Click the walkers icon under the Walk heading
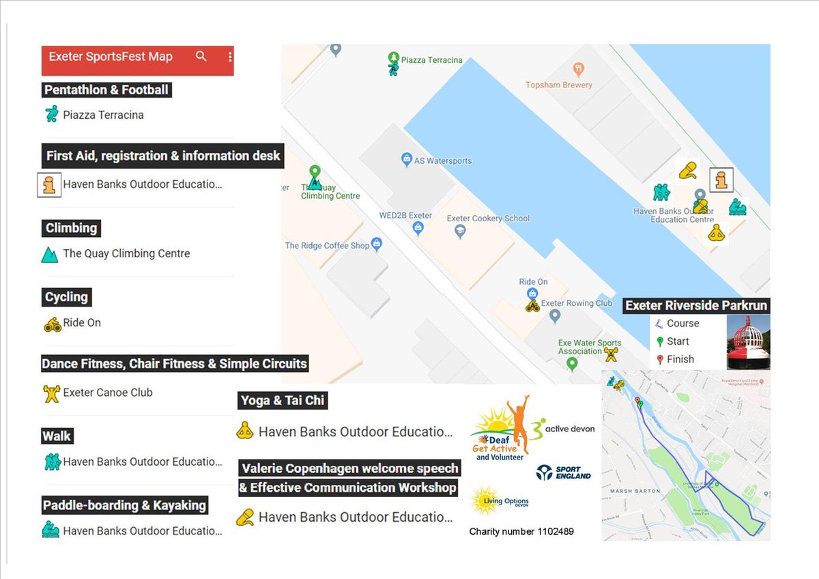The width and height of the screenshot is (819, 579). click(53, 462)
